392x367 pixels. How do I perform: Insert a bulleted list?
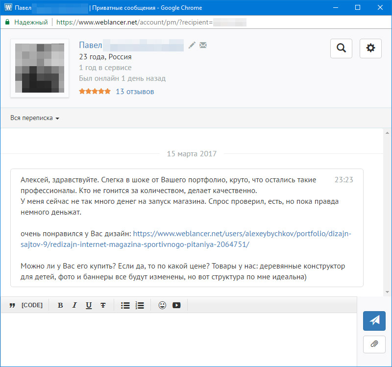[125, 305]
